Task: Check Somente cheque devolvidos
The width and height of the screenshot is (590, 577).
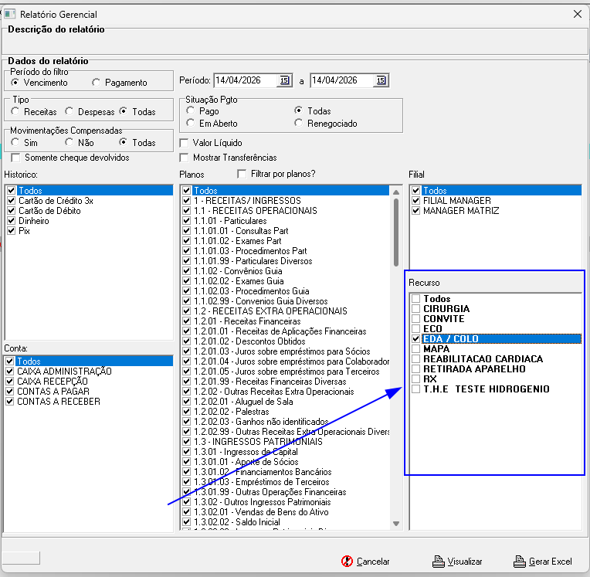Action: point(15,158)
